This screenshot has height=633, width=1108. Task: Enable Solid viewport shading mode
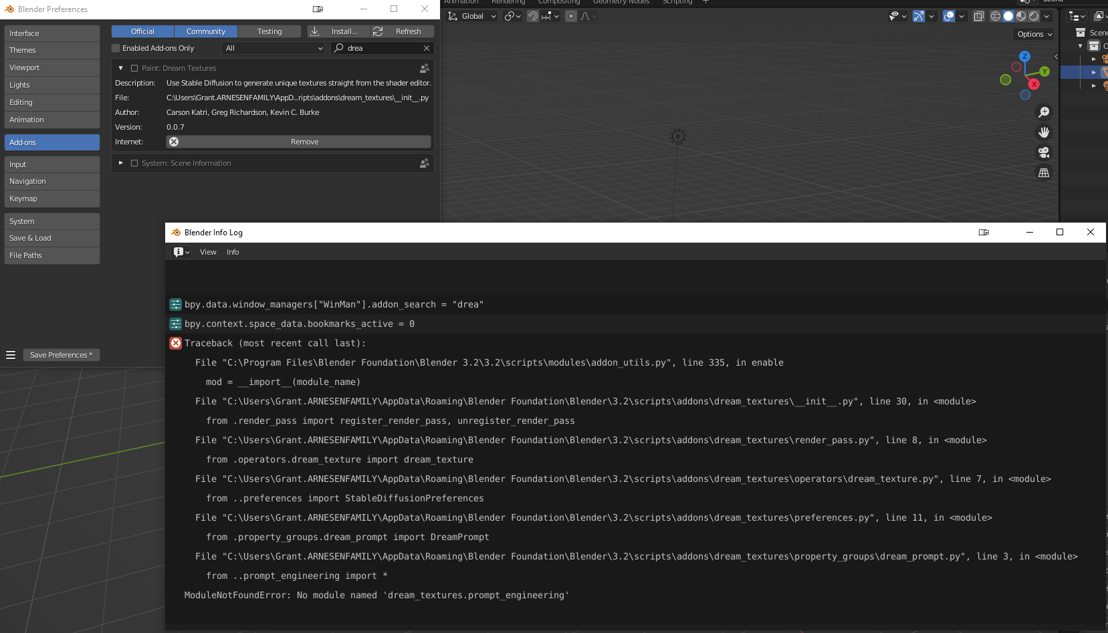coord(1008,16)
